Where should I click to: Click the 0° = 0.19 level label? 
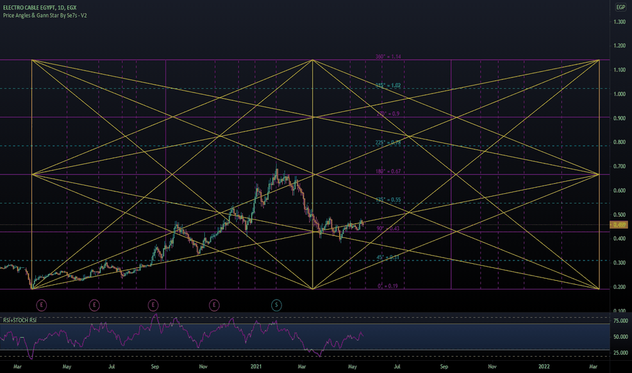388,286
